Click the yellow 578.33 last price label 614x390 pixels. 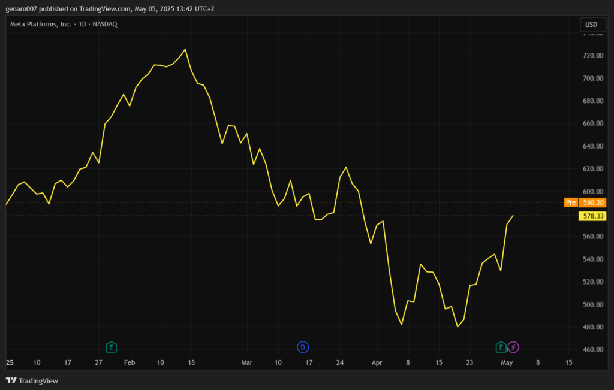tap(592, 216)
